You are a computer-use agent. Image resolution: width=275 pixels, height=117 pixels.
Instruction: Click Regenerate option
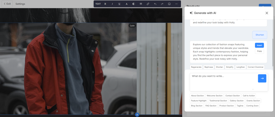pos(196,67)
